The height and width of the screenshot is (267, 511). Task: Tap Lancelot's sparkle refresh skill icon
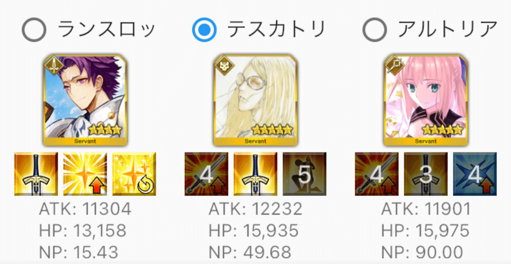tap(134, 174)
